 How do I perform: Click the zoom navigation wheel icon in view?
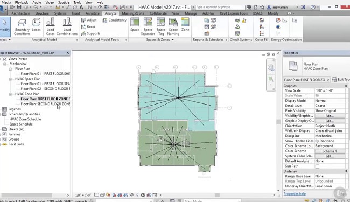pyautogui.click(x=271, y=67)
